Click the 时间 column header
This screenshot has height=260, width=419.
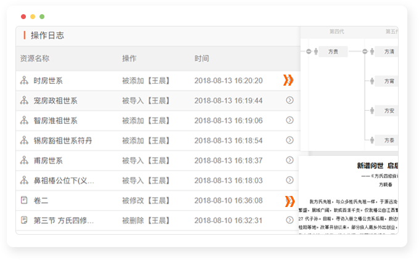click(202, 59)
